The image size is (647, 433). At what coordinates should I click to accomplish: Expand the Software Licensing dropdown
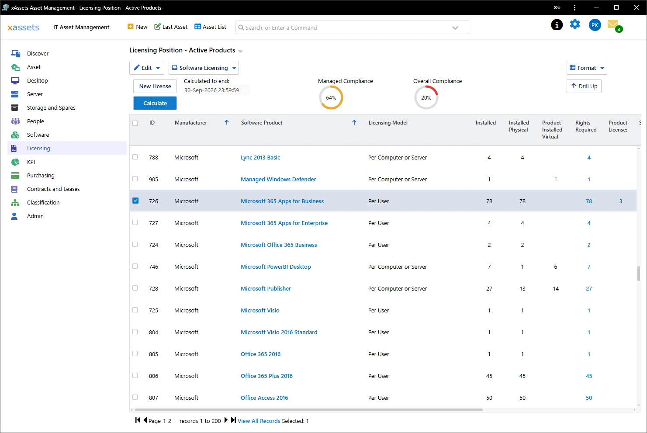pyautogui.click(x=204, y=68)
